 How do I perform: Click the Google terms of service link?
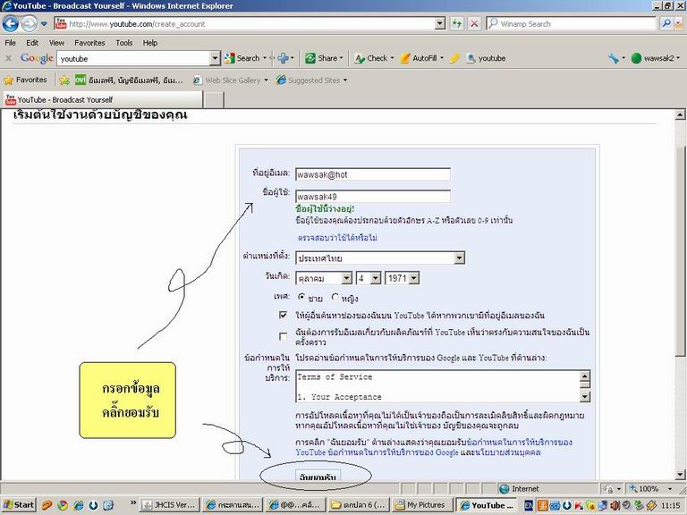[x=393, y=452]
